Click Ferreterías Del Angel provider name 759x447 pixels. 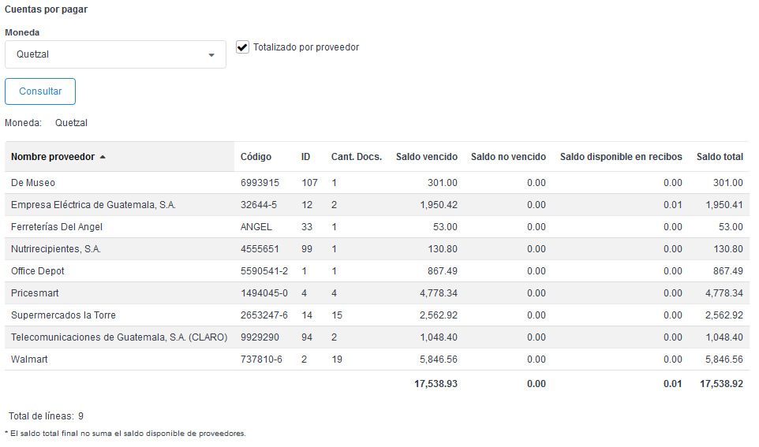coord(57,227)
